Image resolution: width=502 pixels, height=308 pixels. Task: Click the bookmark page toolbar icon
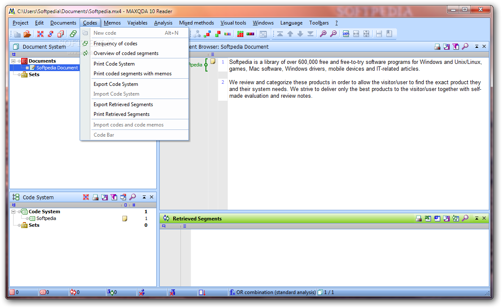389,34
